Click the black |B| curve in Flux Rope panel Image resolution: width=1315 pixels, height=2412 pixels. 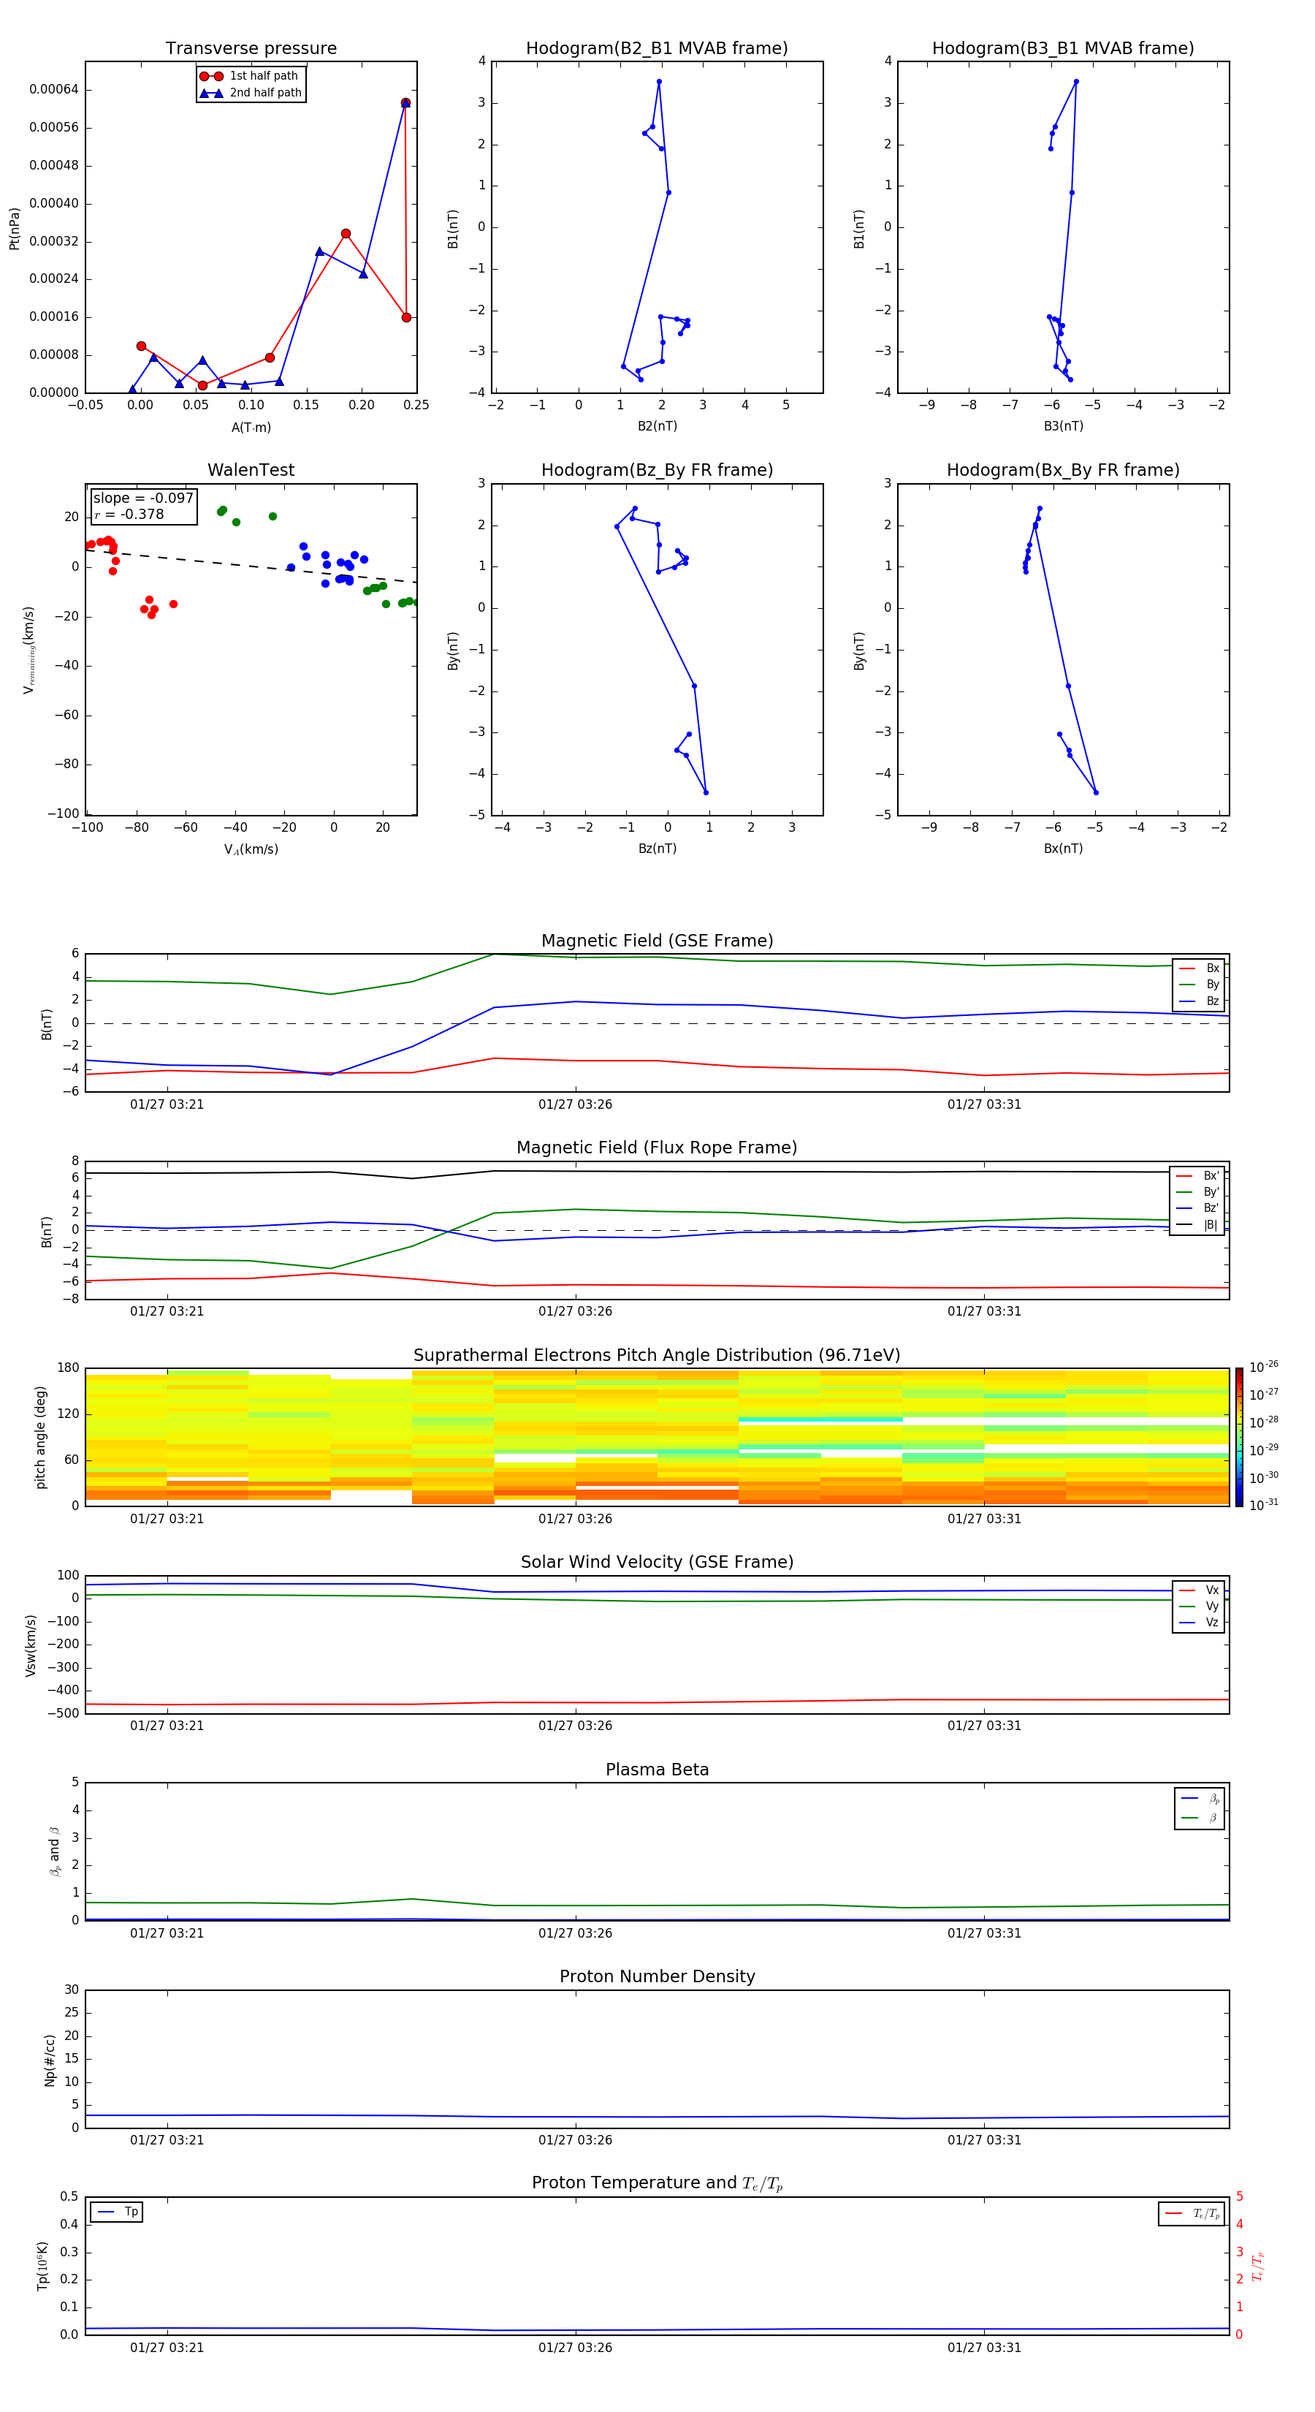657,1172
